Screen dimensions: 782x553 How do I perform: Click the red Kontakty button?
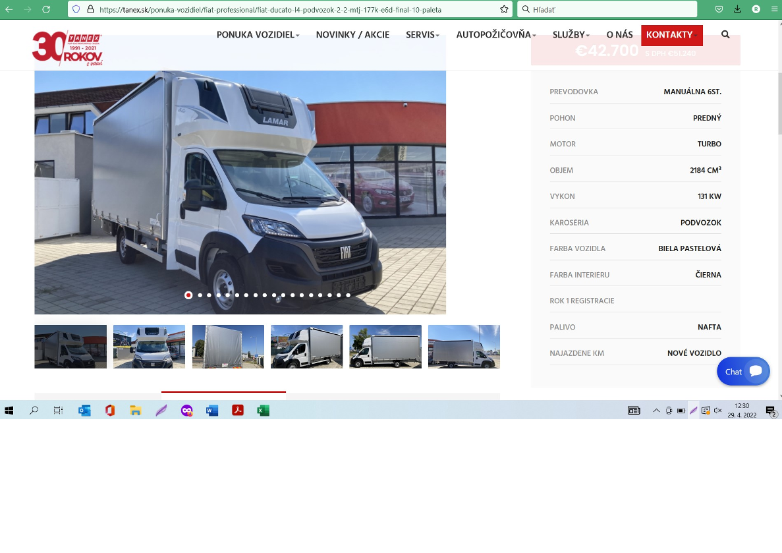point(671,35)
